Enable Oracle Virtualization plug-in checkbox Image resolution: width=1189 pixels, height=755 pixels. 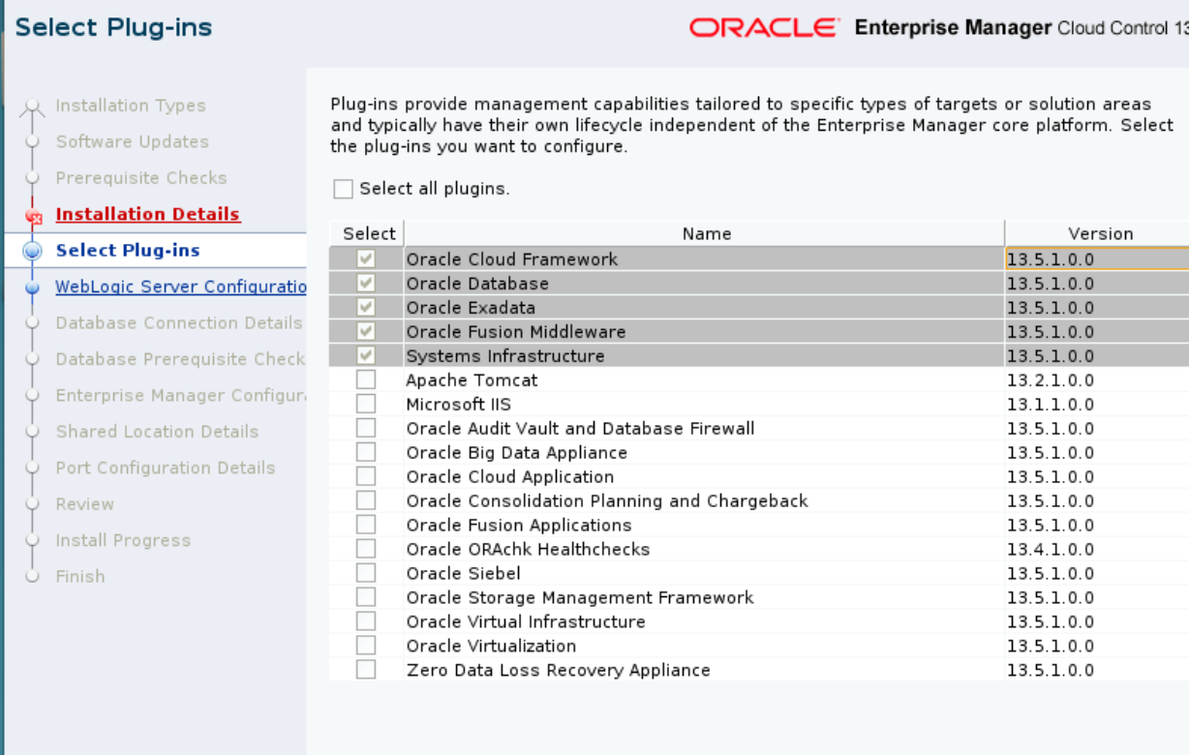pos(366,646)
